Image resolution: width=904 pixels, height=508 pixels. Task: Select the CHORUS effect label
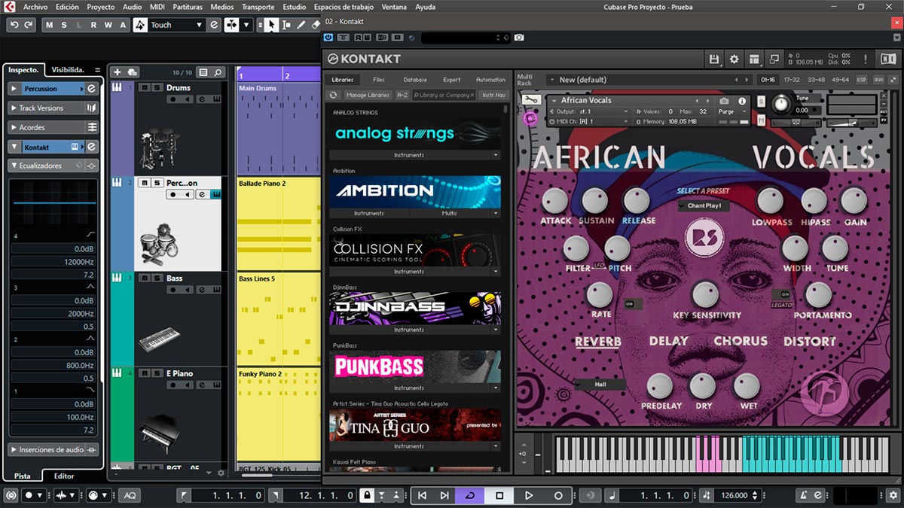pyautogui.click(x=741, y=341)
